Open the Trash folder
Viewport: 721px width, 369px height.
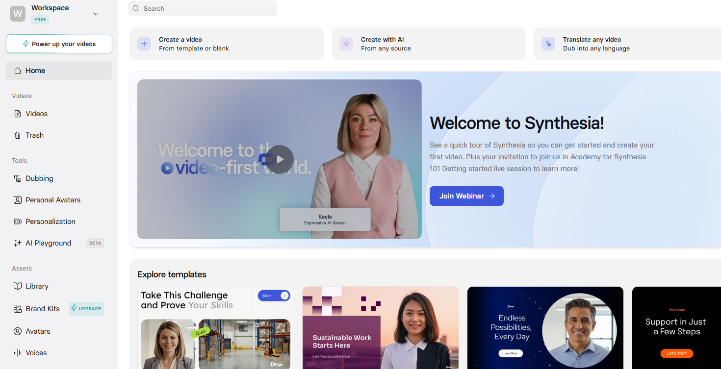59,135
